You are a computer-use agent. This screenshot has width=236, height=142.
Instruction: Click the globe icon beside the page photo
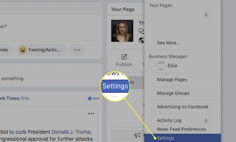pos(142,40)
